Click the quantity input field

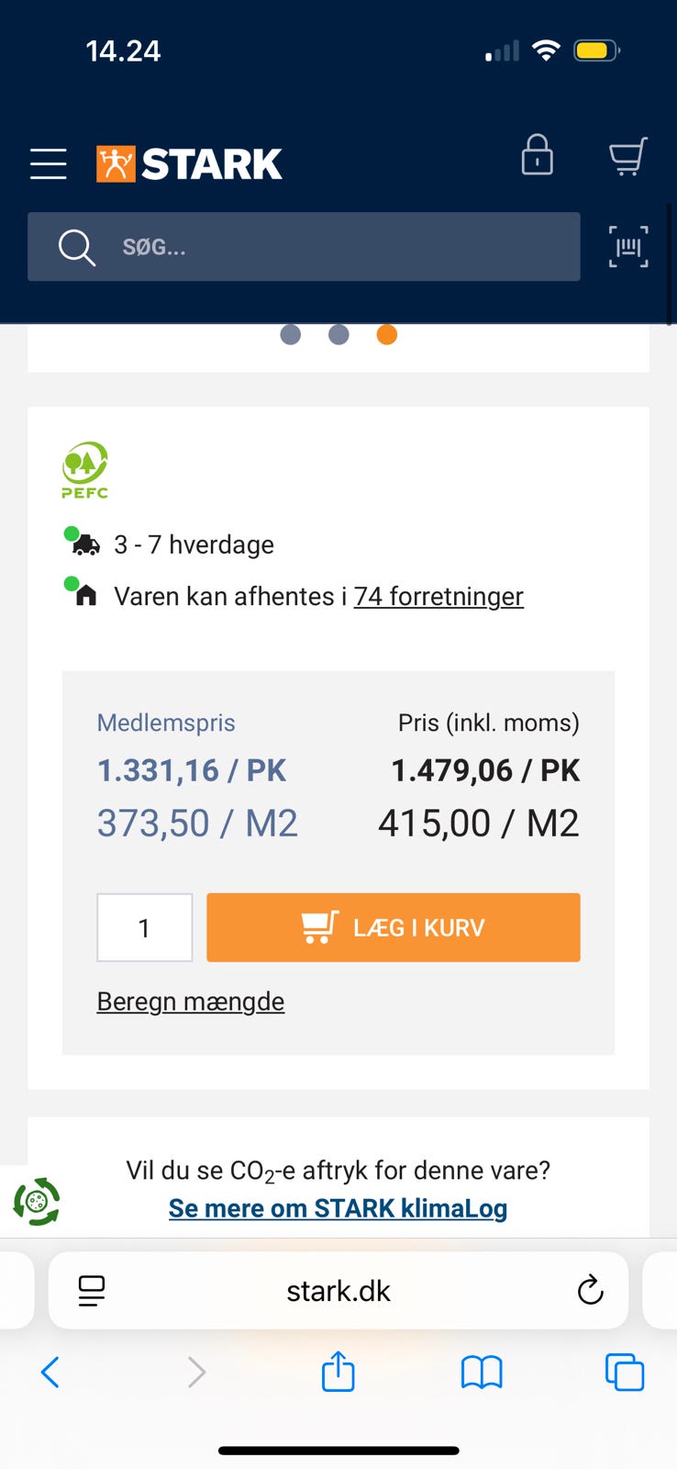145,927
